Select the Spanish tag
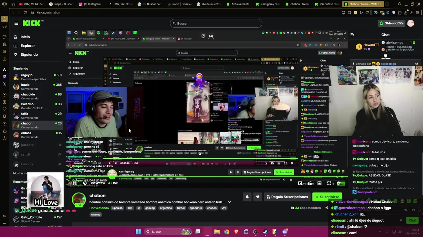This screenshot has height=237, width=423. (x=117, y=208)
